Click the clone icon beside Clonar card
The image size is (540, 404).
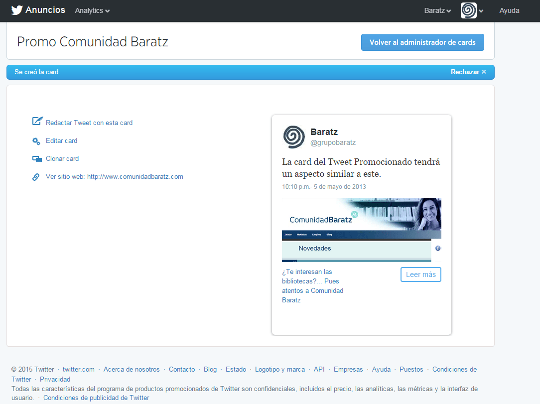37,159
